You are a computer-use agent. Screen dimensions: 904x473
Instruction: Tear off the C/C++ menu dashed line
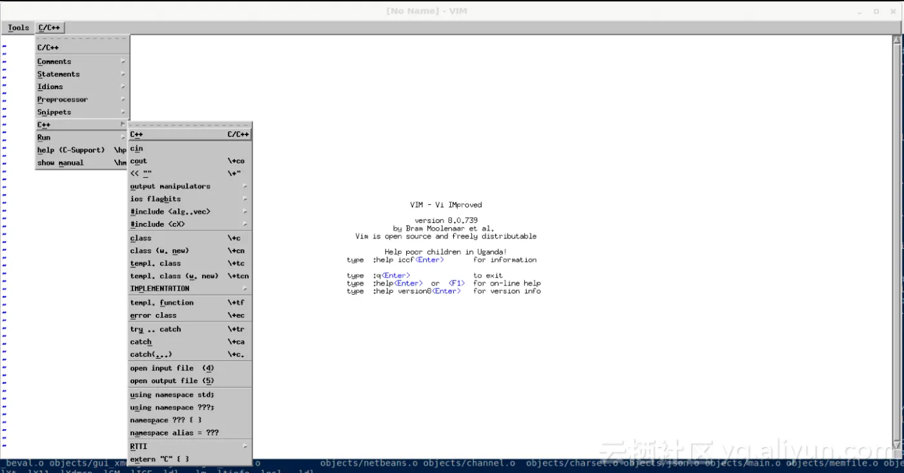[83, 38]
